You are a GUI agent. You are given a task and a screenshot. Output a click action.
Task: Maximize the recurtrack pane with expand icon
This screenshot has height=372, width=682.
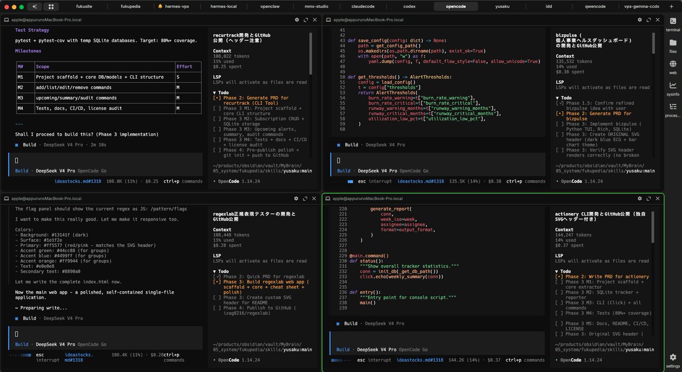click(306, 19)
